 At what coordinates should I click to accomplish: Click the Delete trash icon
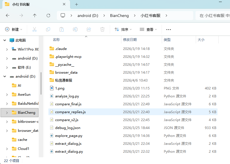coord(102,29)
